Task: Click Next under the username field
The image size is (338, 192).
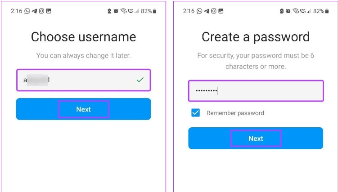Action: click(83, 109)
